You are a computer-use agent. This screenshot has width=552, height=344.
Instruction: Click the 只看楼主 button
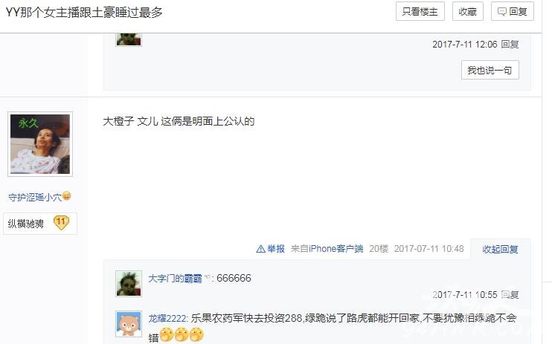coord(420,11)
